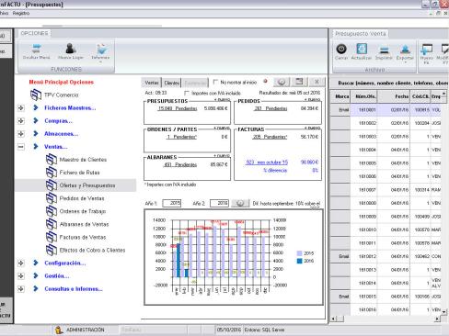Click the Nuevo Login user icon

point(71,49)
